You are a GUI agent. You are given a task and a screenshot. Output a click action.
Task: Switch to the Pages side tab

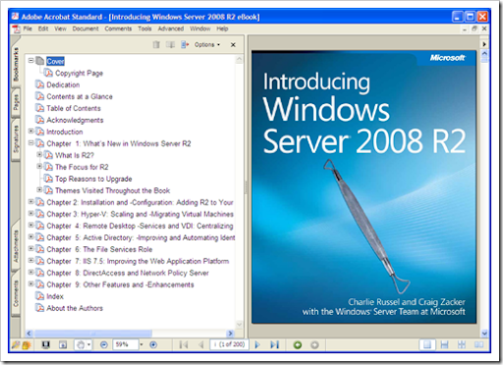(16, 102)
